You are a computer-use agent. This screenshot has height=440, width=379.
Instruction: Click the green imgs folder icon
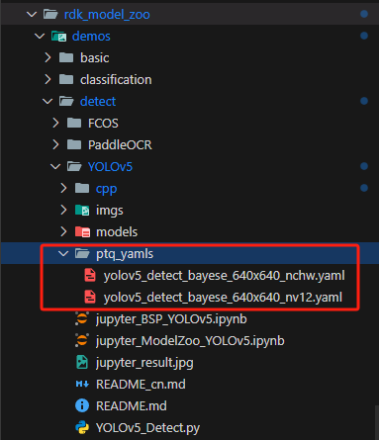pos(82,211)
